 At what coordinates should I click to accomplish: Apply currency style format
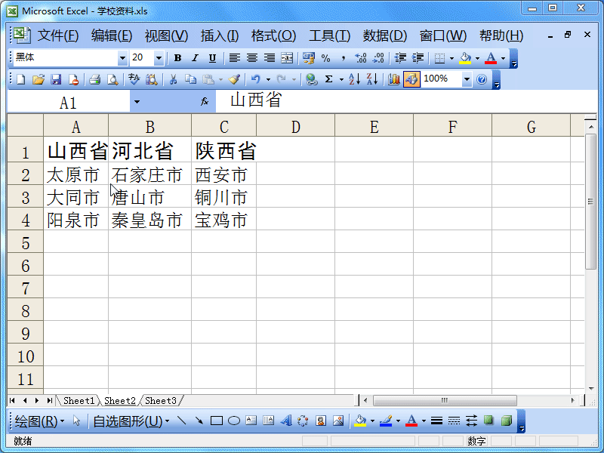[x=308, y=58]
